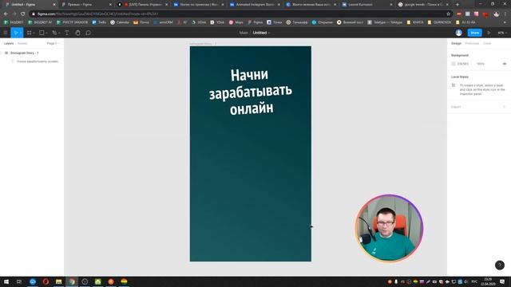Reload the page in Chrome
Image resolution: width=511 pixels, height=287 pixels.
click(x=23, y=14)
